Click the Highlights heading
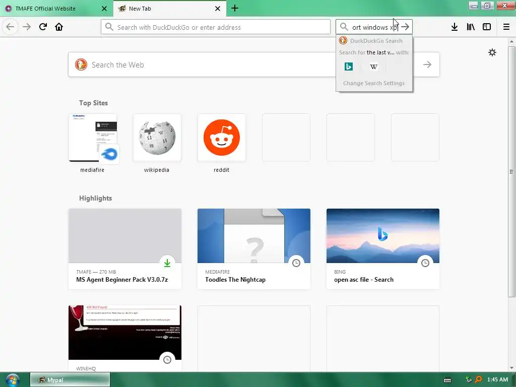This screenshot has width=516, height=387. 95,198
